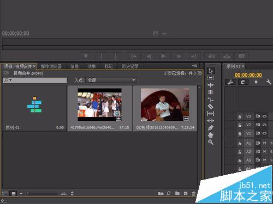Toggle V3 track output eye
The image size is (273, 204).
click(265, 116)
